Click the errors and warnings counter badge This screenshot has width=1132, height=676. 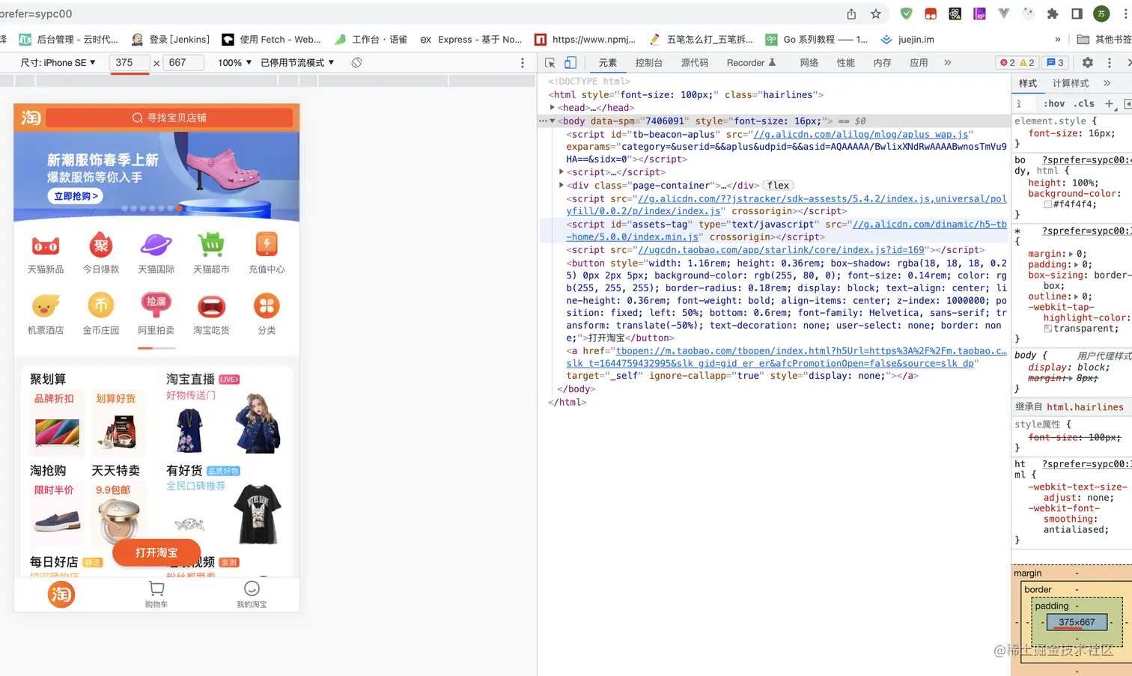(x=1017, y=63)
